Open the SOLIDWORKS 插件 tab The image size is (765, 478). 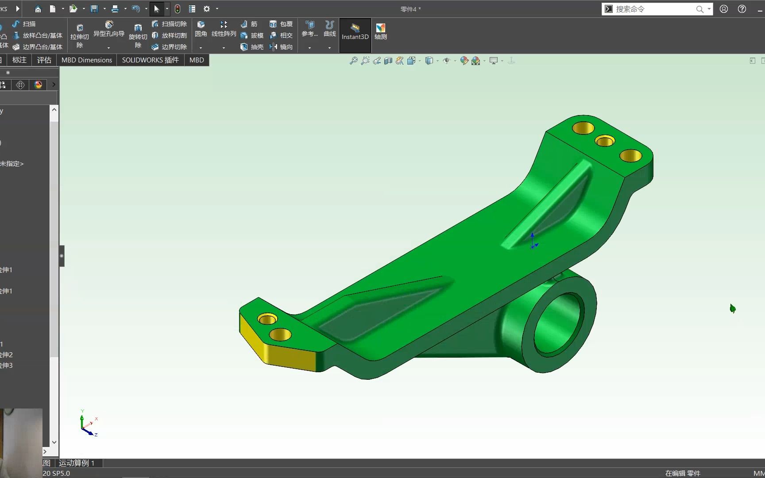pyautogui.click(x=151, y=60)
